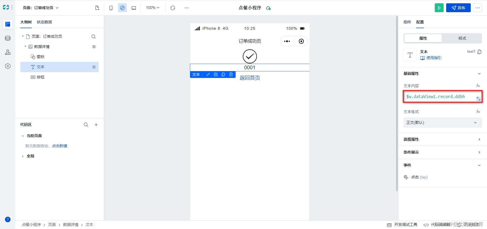Open 开发调试工具 in status bar
Screen dimensions: 487x229
pos(402,225)
